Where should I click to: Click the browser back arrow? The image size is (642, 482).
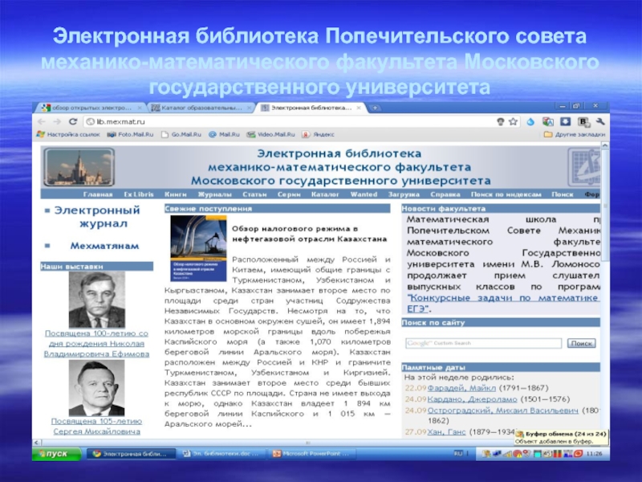click(x=42, y=121)
